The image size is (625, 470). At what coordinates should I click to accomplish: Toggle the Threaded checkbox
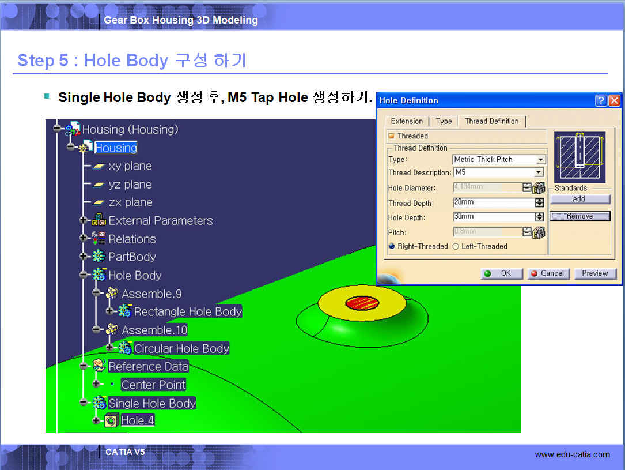392,136
